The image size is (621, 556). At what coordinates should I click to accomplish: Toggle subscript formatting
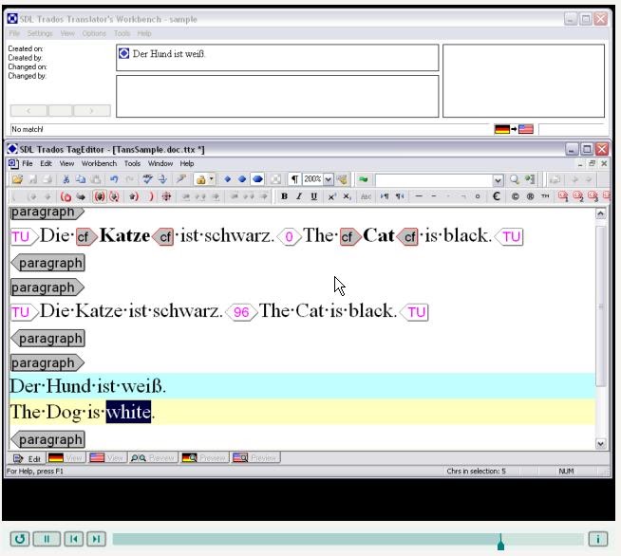pos(347,196)
